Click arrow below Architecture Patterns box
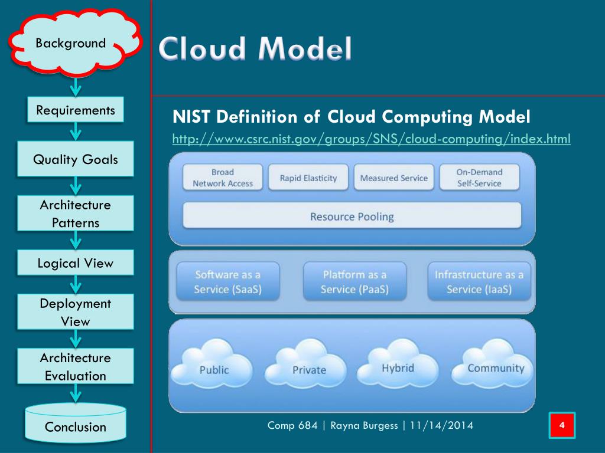The image size is (605, 453). (x=76, y=241)
